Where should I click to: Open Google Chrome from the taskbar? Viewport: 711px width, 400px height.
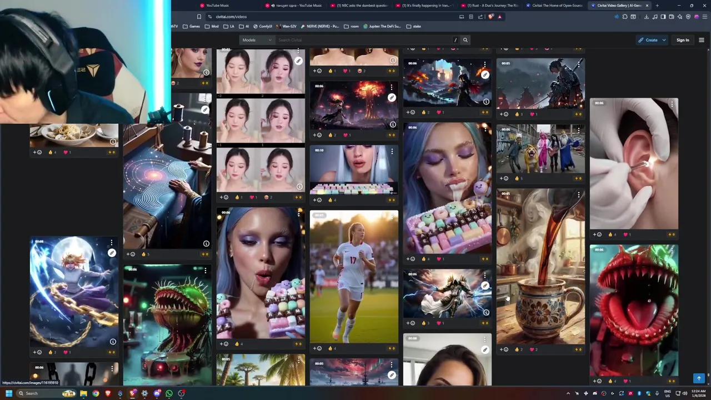[x=96, y=393]
